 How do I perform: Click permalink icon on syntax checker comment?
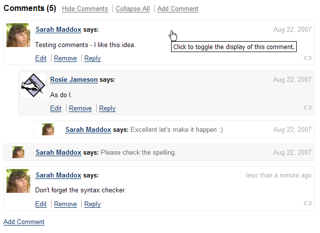[x=308, y=203]
